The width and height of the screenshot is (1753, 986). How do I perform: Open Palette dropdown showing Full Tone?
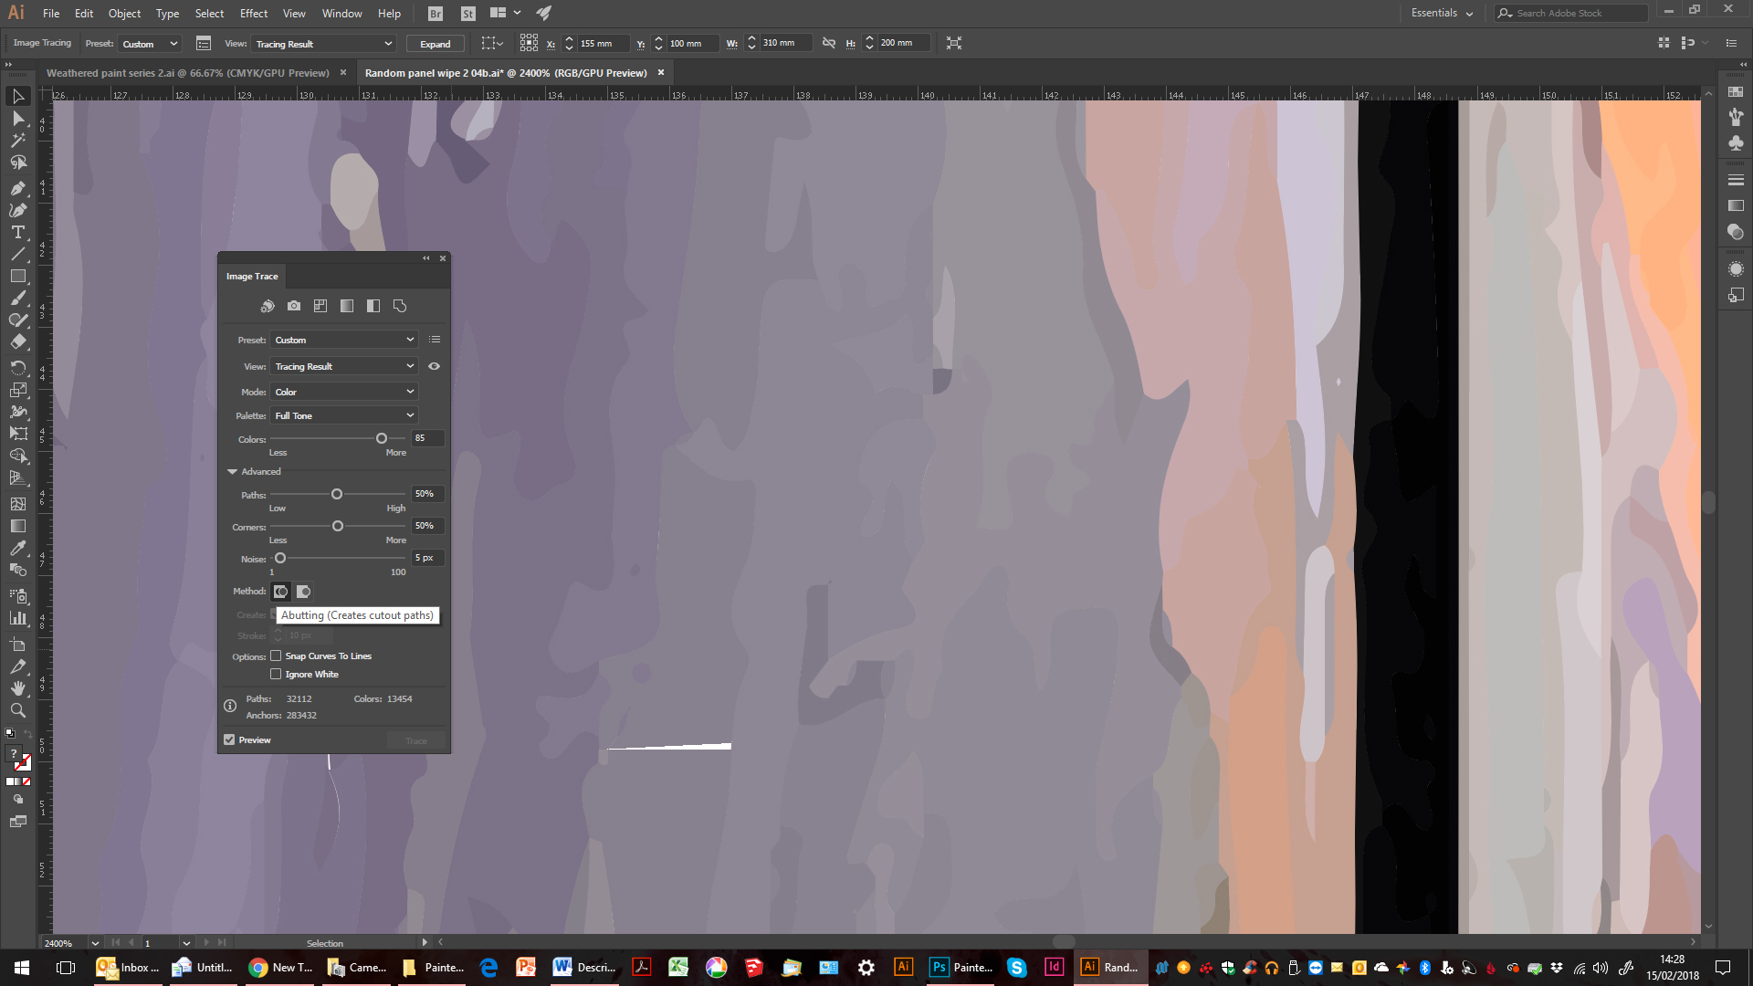(344, 415)
